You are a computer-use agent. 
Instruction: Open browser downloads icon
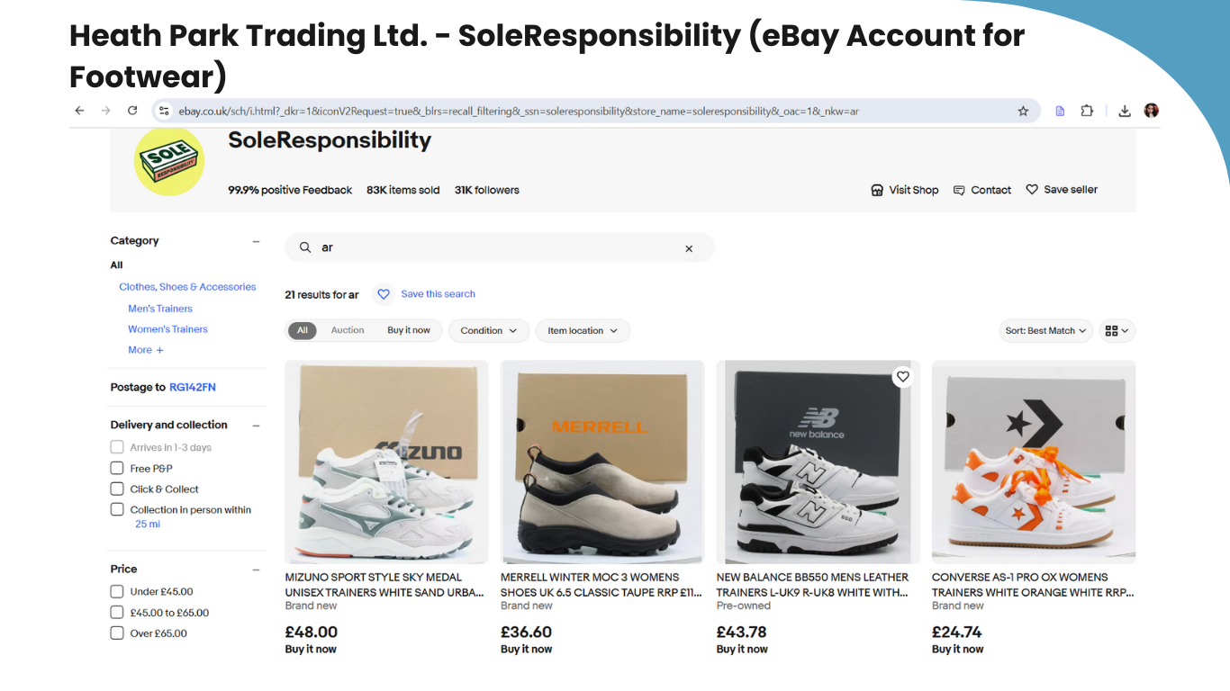(1125, 112)
